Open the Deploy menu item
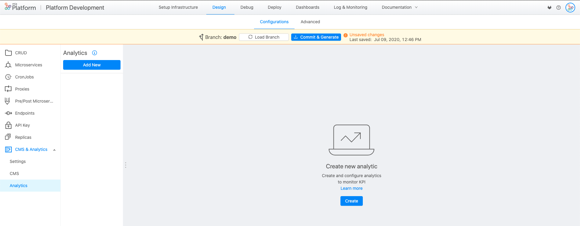Screen dimensions: 580x226 pyautogui.click(x=274, y=7)
